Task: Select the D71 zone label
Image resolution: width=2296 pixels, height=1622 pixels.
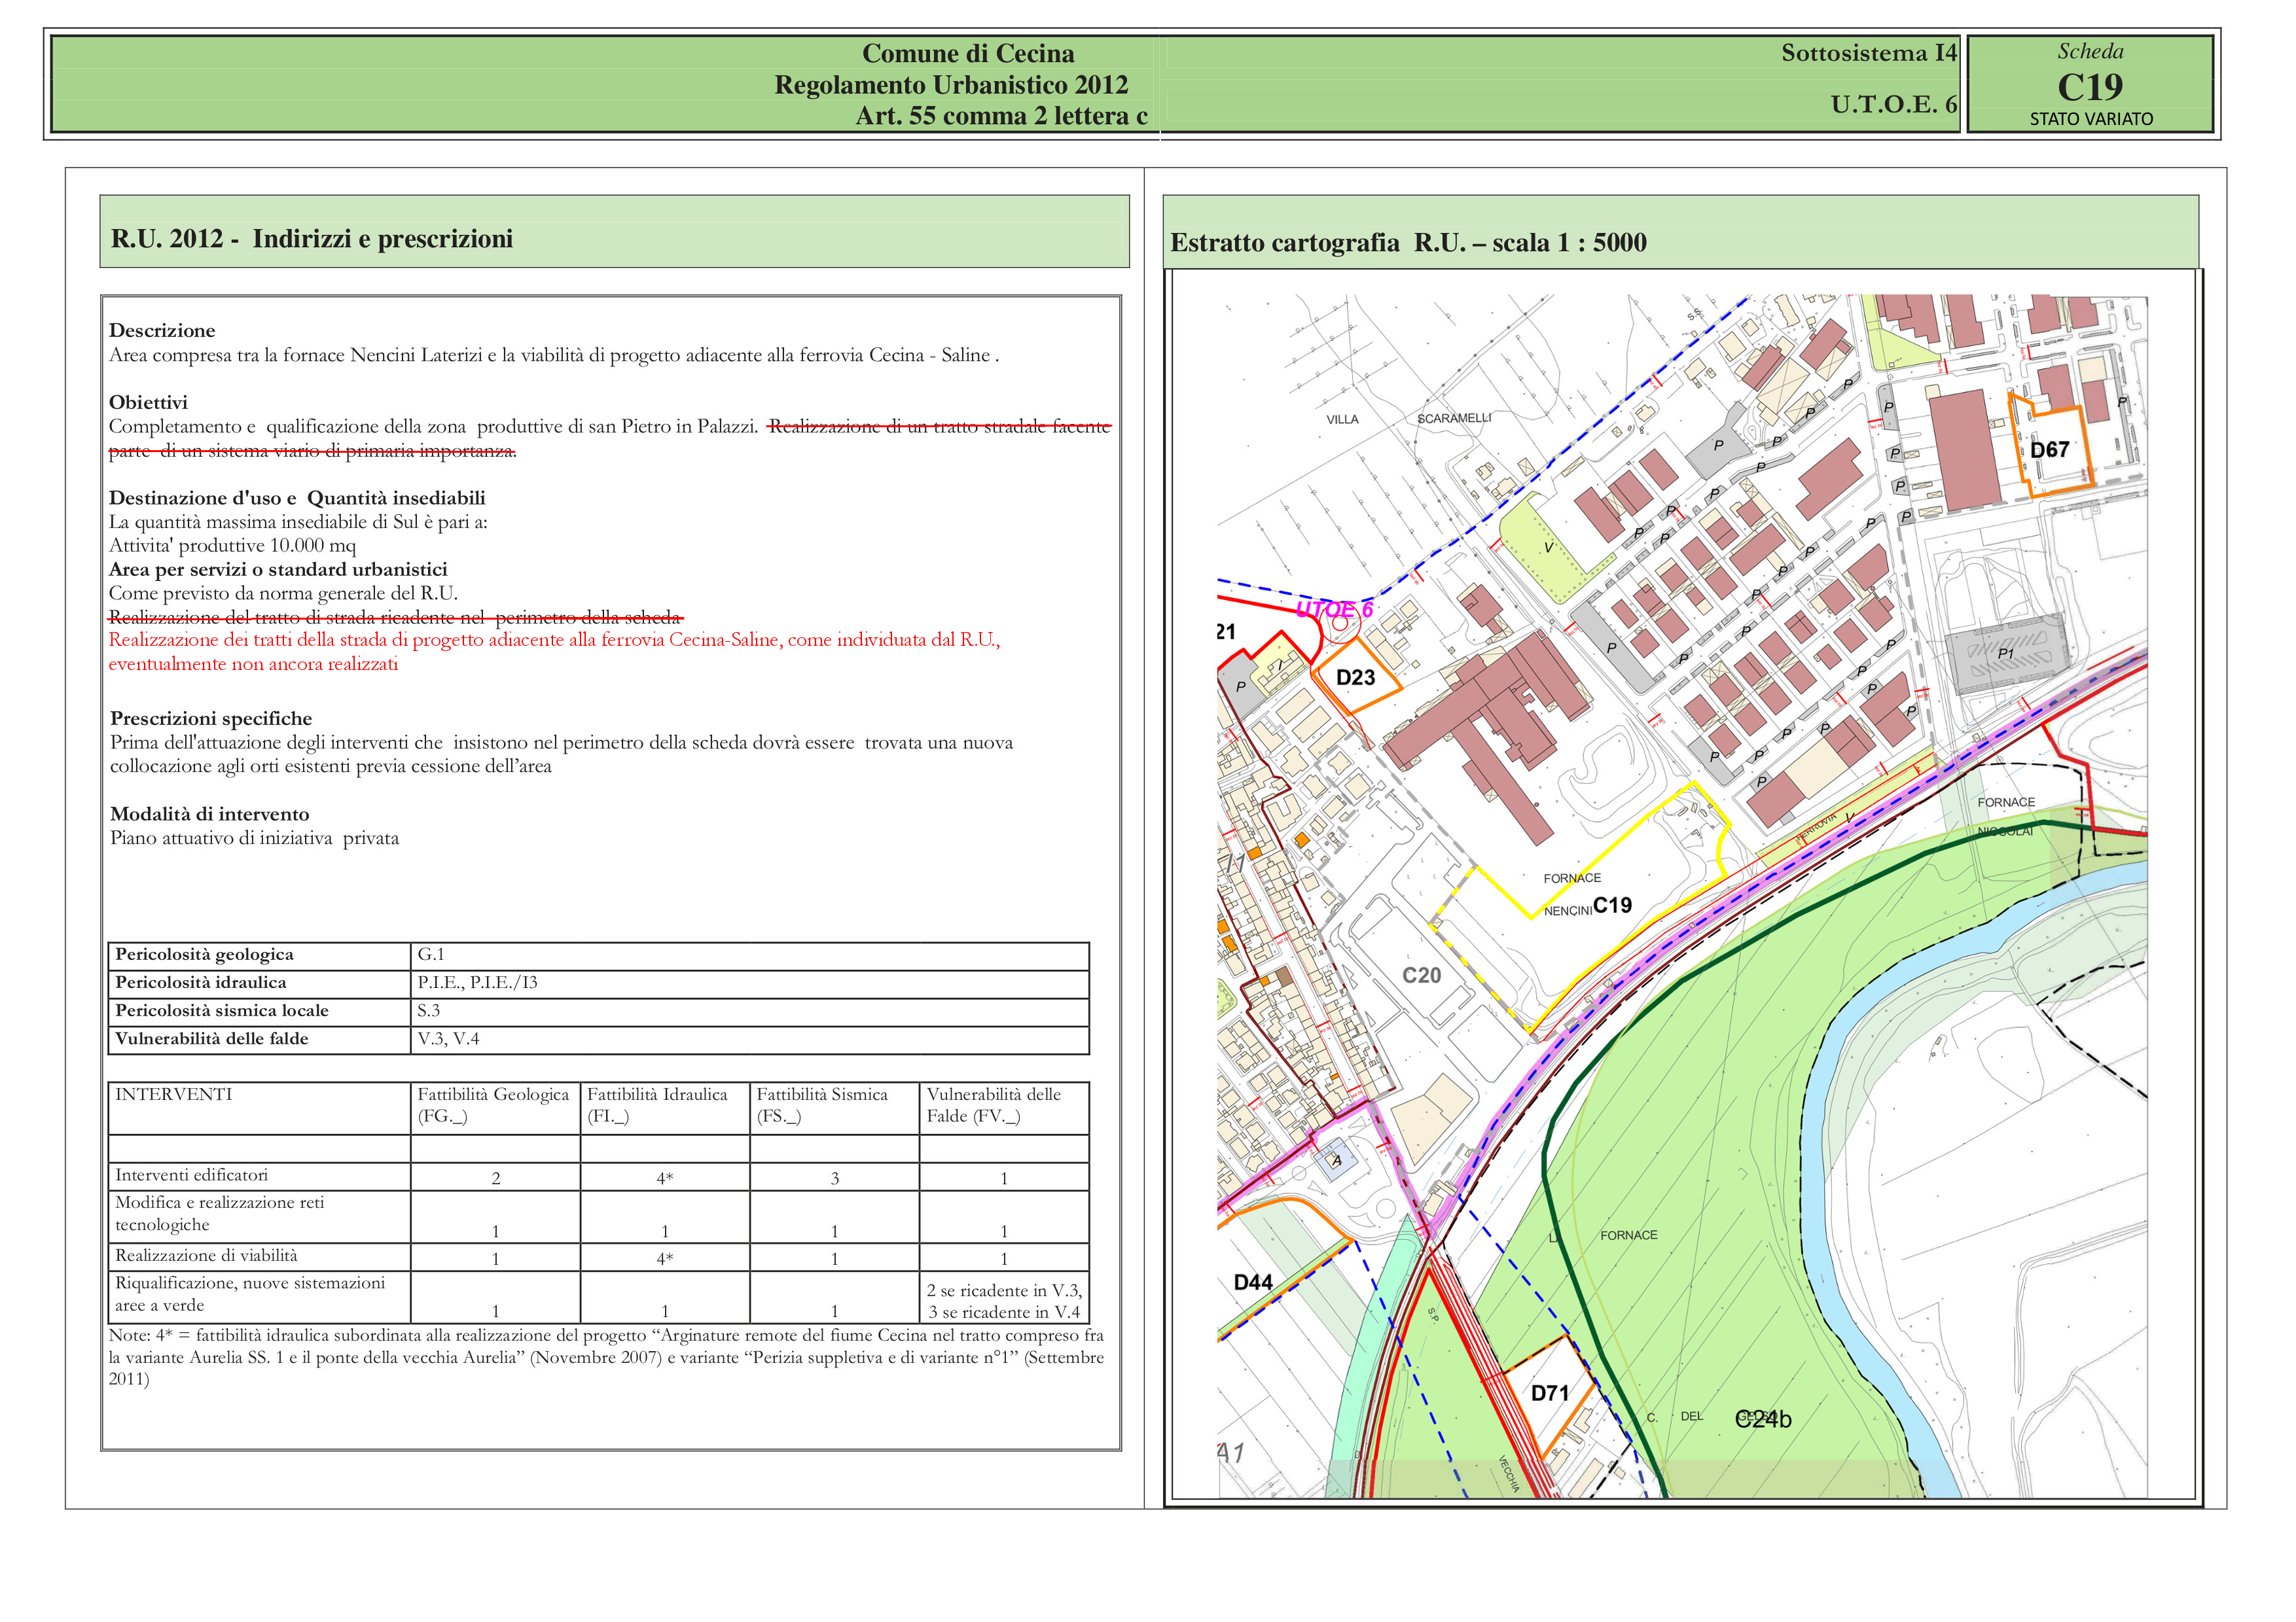Action: point(1550,1392)
